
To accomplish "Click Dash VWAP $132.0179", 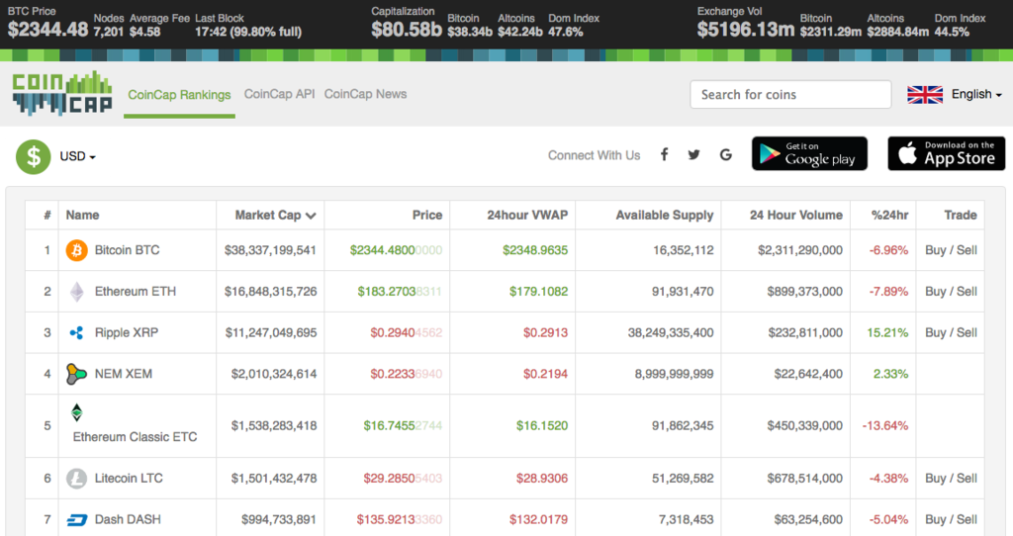I will coord(538,519).
